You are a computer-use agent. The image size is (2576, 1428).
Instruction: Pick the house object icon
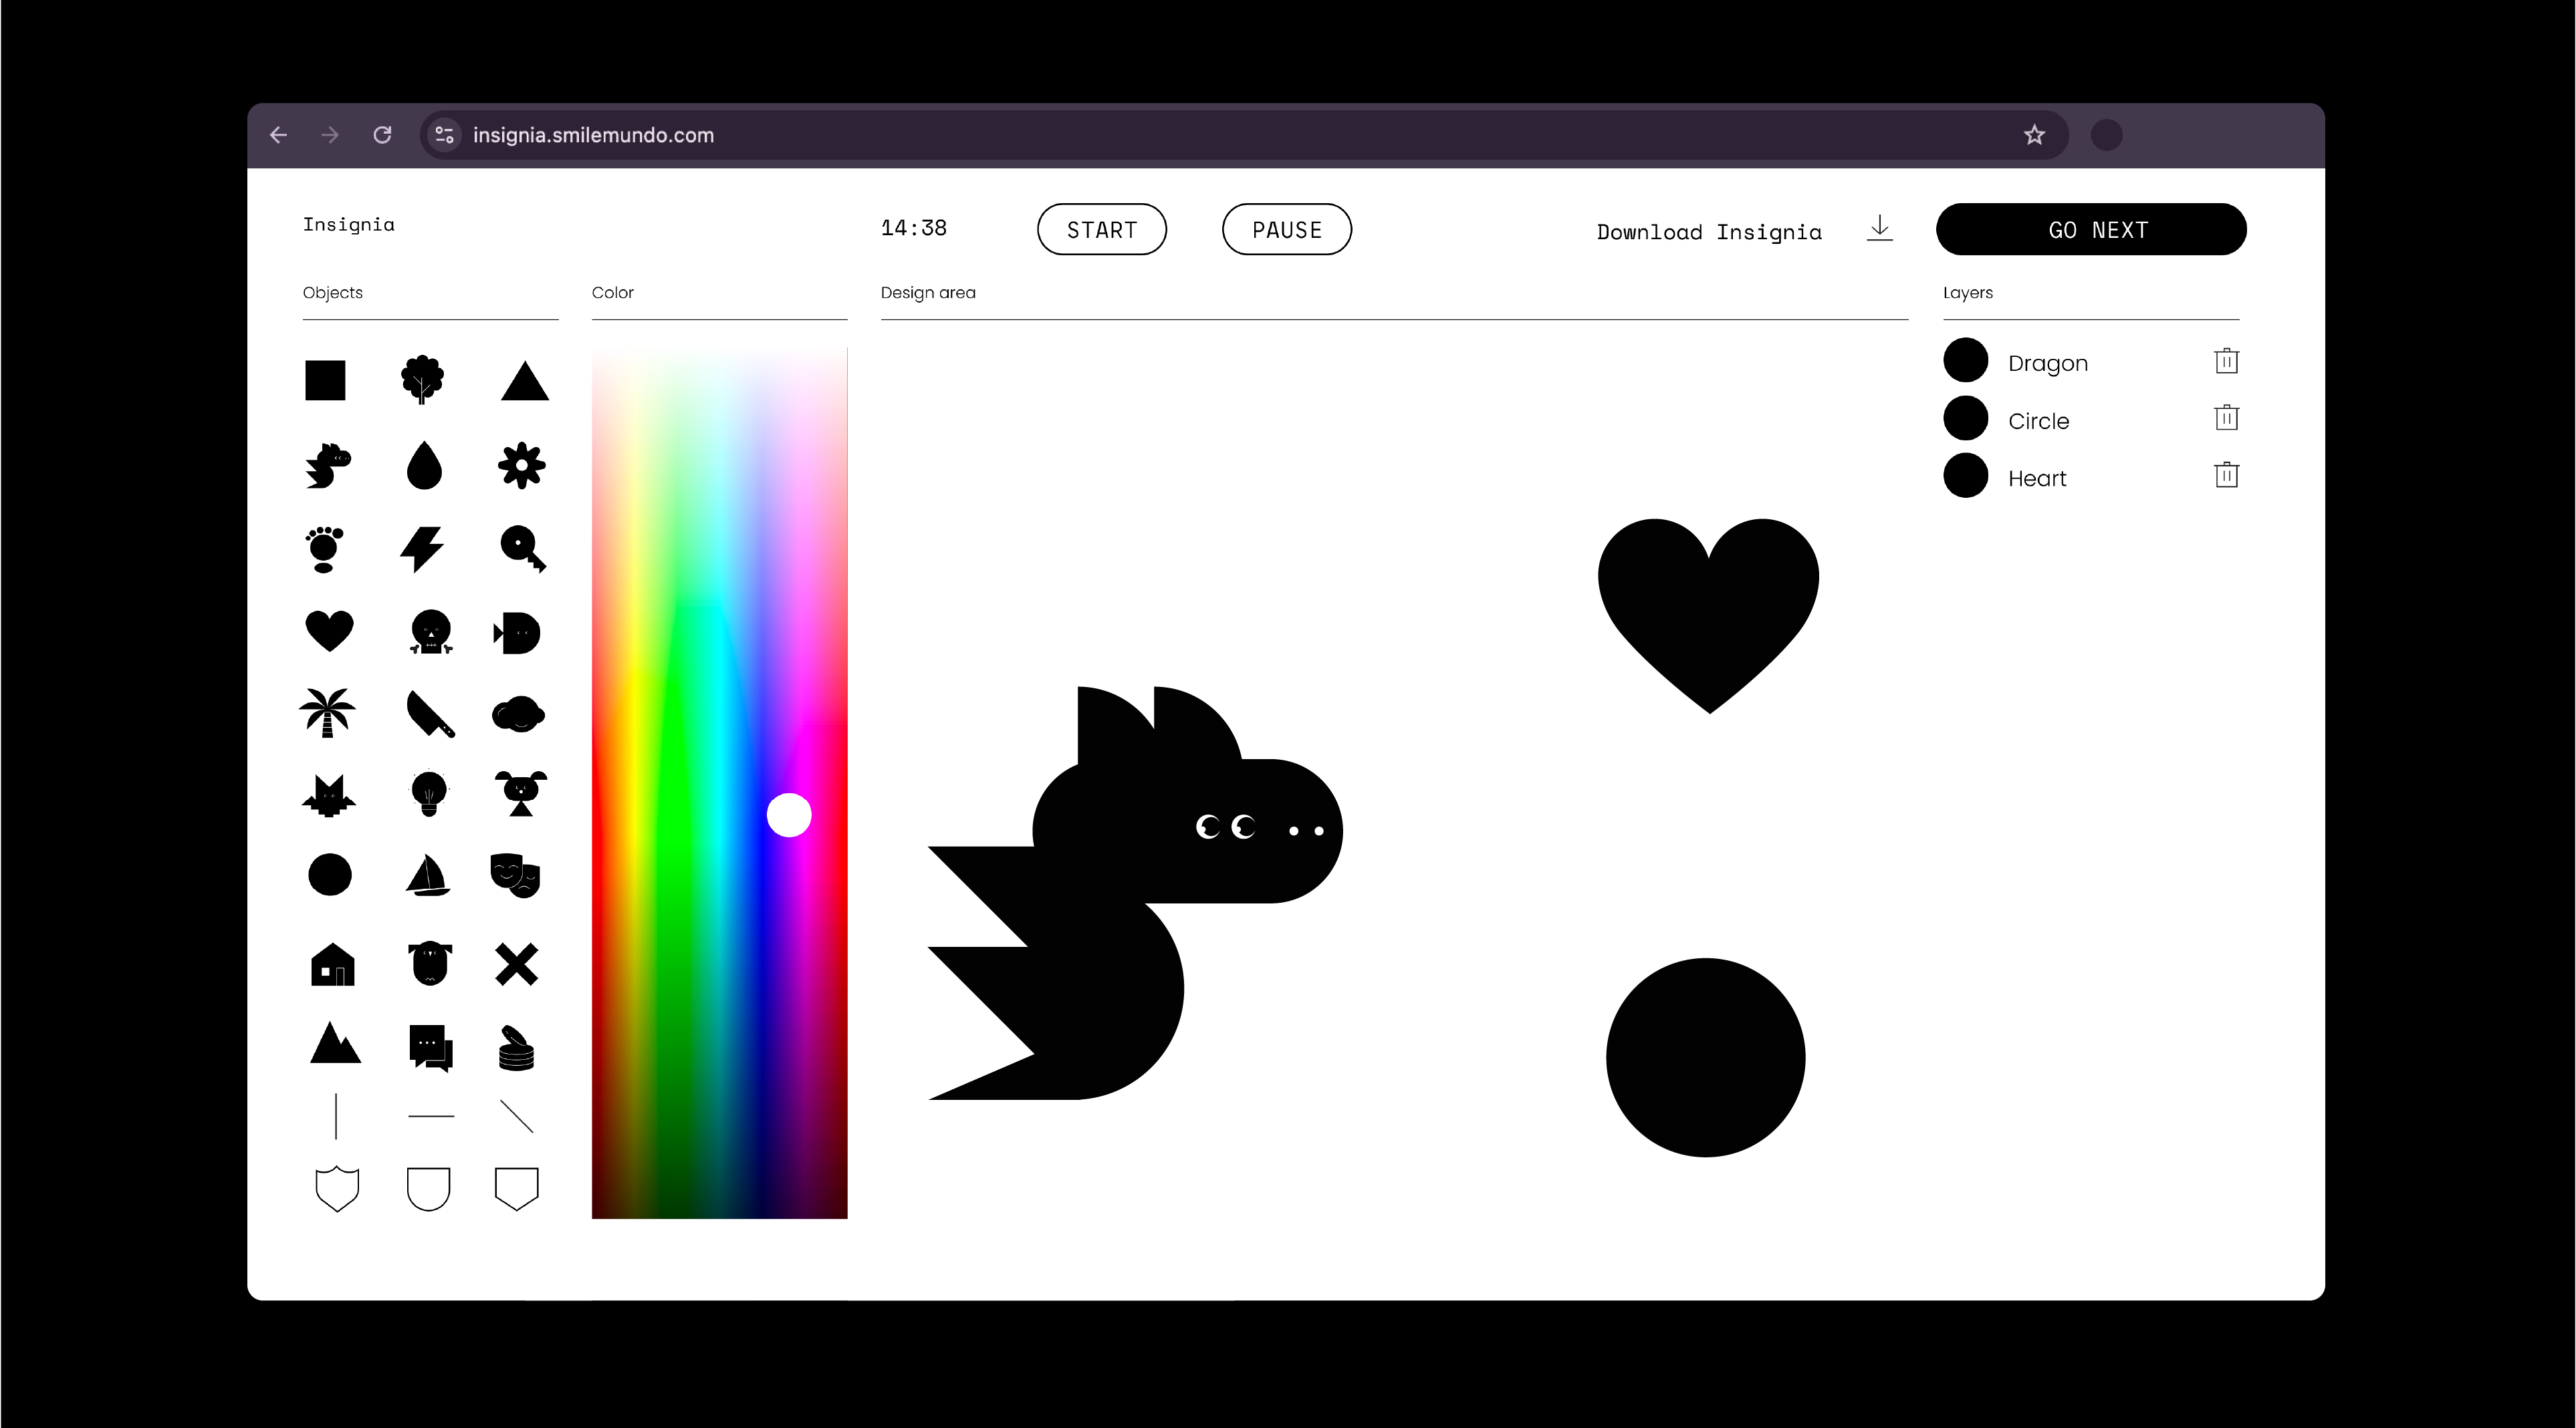333,964
